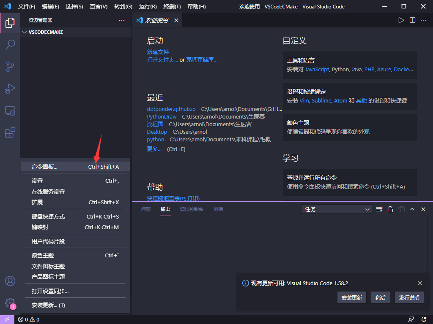The height and width of the screenshot is (324, 433).
Task: Open the Remote Explorer view
Action: [10, 111]
